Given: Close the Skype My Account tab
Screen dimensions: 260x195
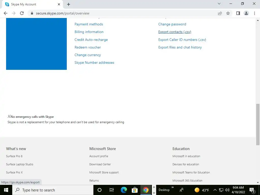Looking at the screenshot, I should (x=59, y=5).
